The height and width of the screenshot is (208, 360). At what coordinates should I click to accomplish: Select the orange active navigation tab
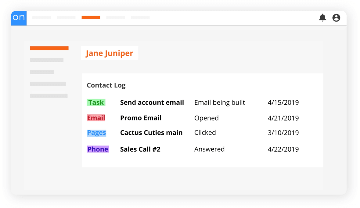pyautogui.click(x=91, y=17)
